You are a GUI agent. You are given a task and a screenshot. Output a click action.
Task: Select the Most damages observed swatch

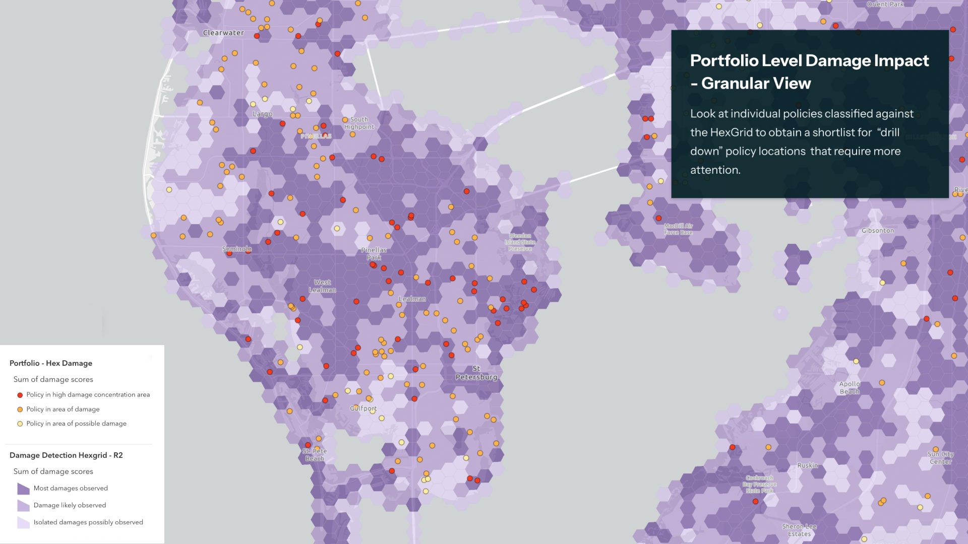[x=23, y=489]
